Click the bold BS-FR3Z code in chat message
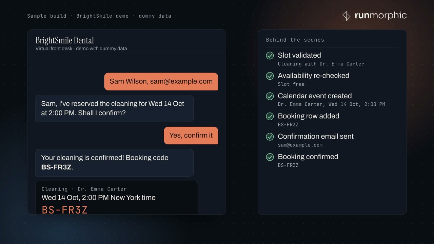The width and height of the screenshot is (434, 244). (56, 167)
